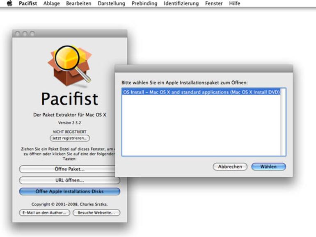Open the Fenster menu
Image resolution: width=316 pixels, height=237 pixels.
214,3
